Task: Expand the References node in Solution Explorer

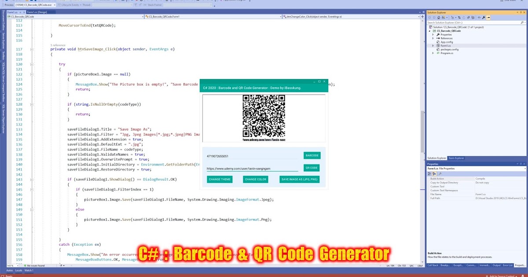Action: (433, 38)
